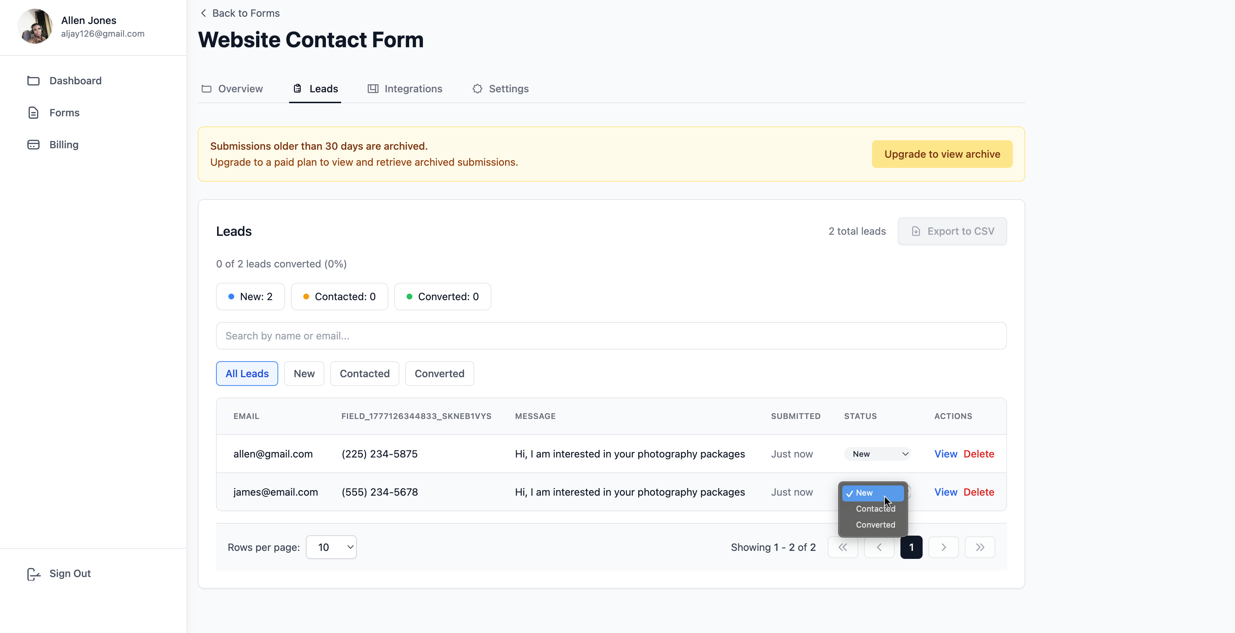Open the Overview folder icon

tap(207, 89)
